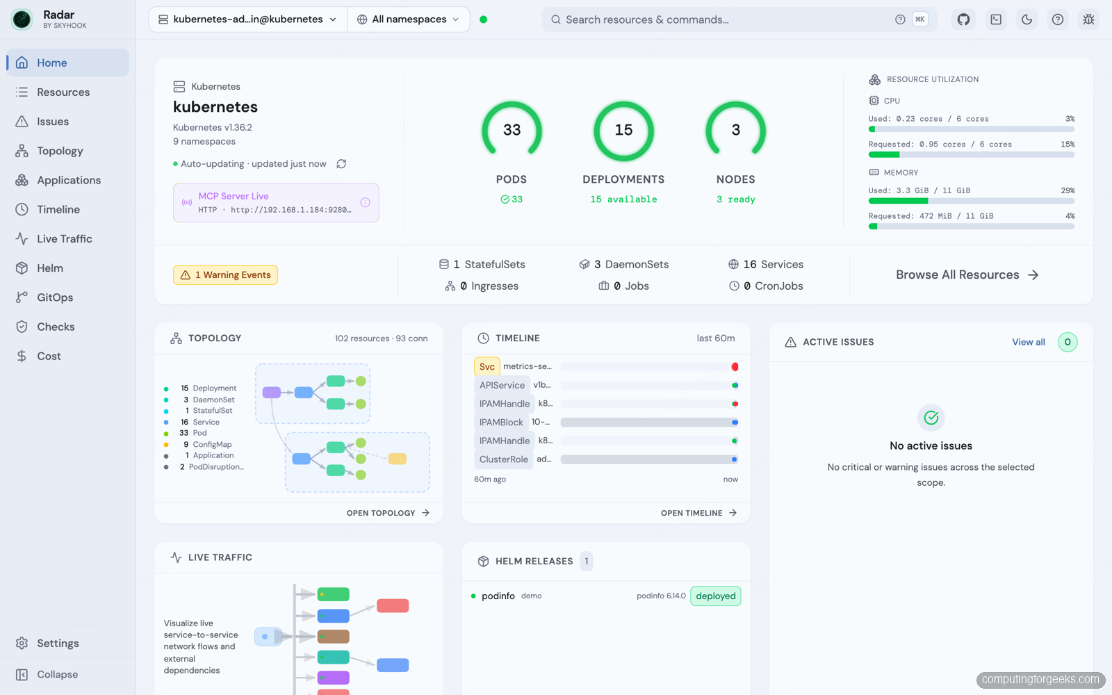Open Cost in sidebar

(x=68, y=356)
